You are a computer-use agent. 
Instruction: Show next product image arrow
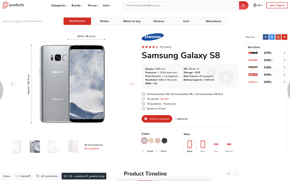point(132,84)
